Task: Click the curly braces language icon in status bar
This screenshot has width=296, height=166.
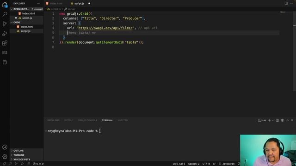Action: click(x=220, y=164)
